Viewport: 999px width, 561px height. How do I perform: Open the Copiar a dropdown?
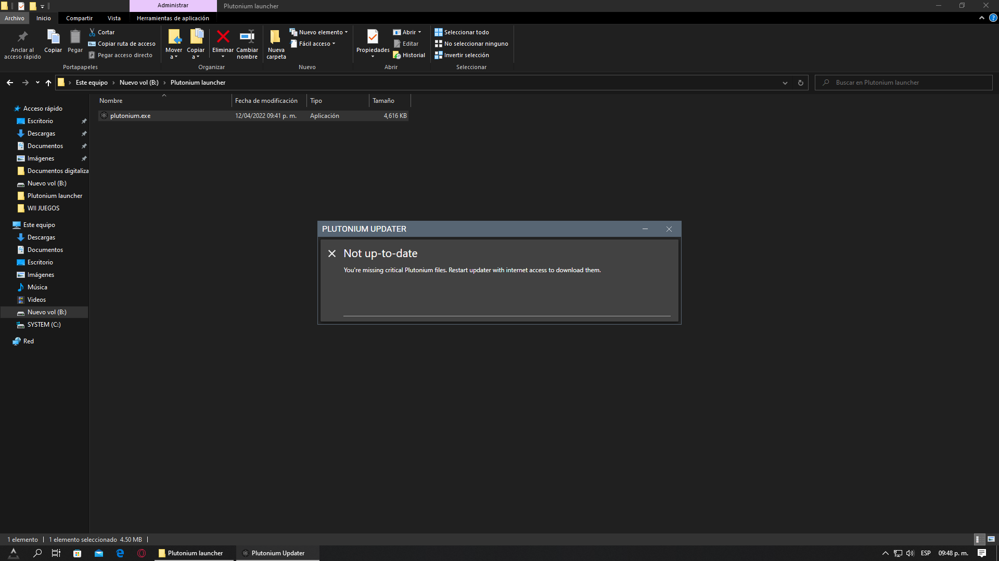(196, 45)
